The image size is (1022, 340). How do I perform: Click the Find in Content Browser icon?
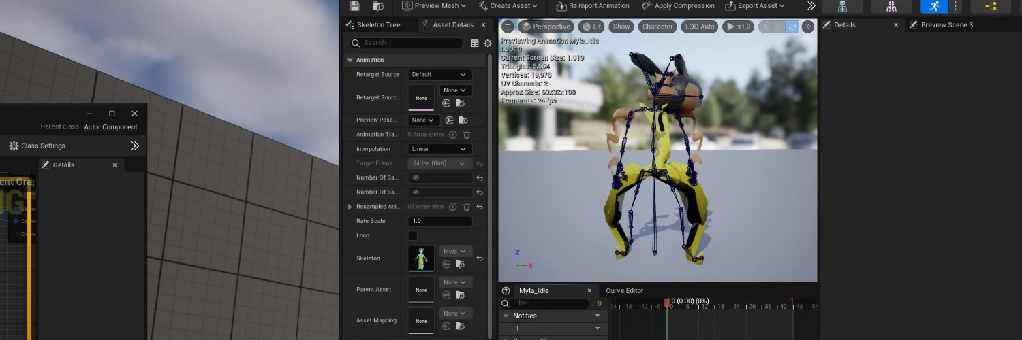[379, 5]
